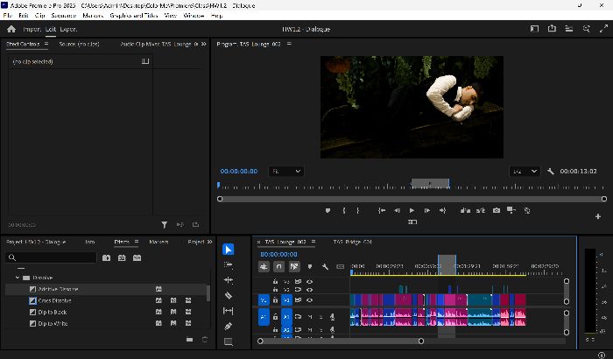Filter effects by Accelerated Effects badge
613x359 pixels.
coord(106,258)
